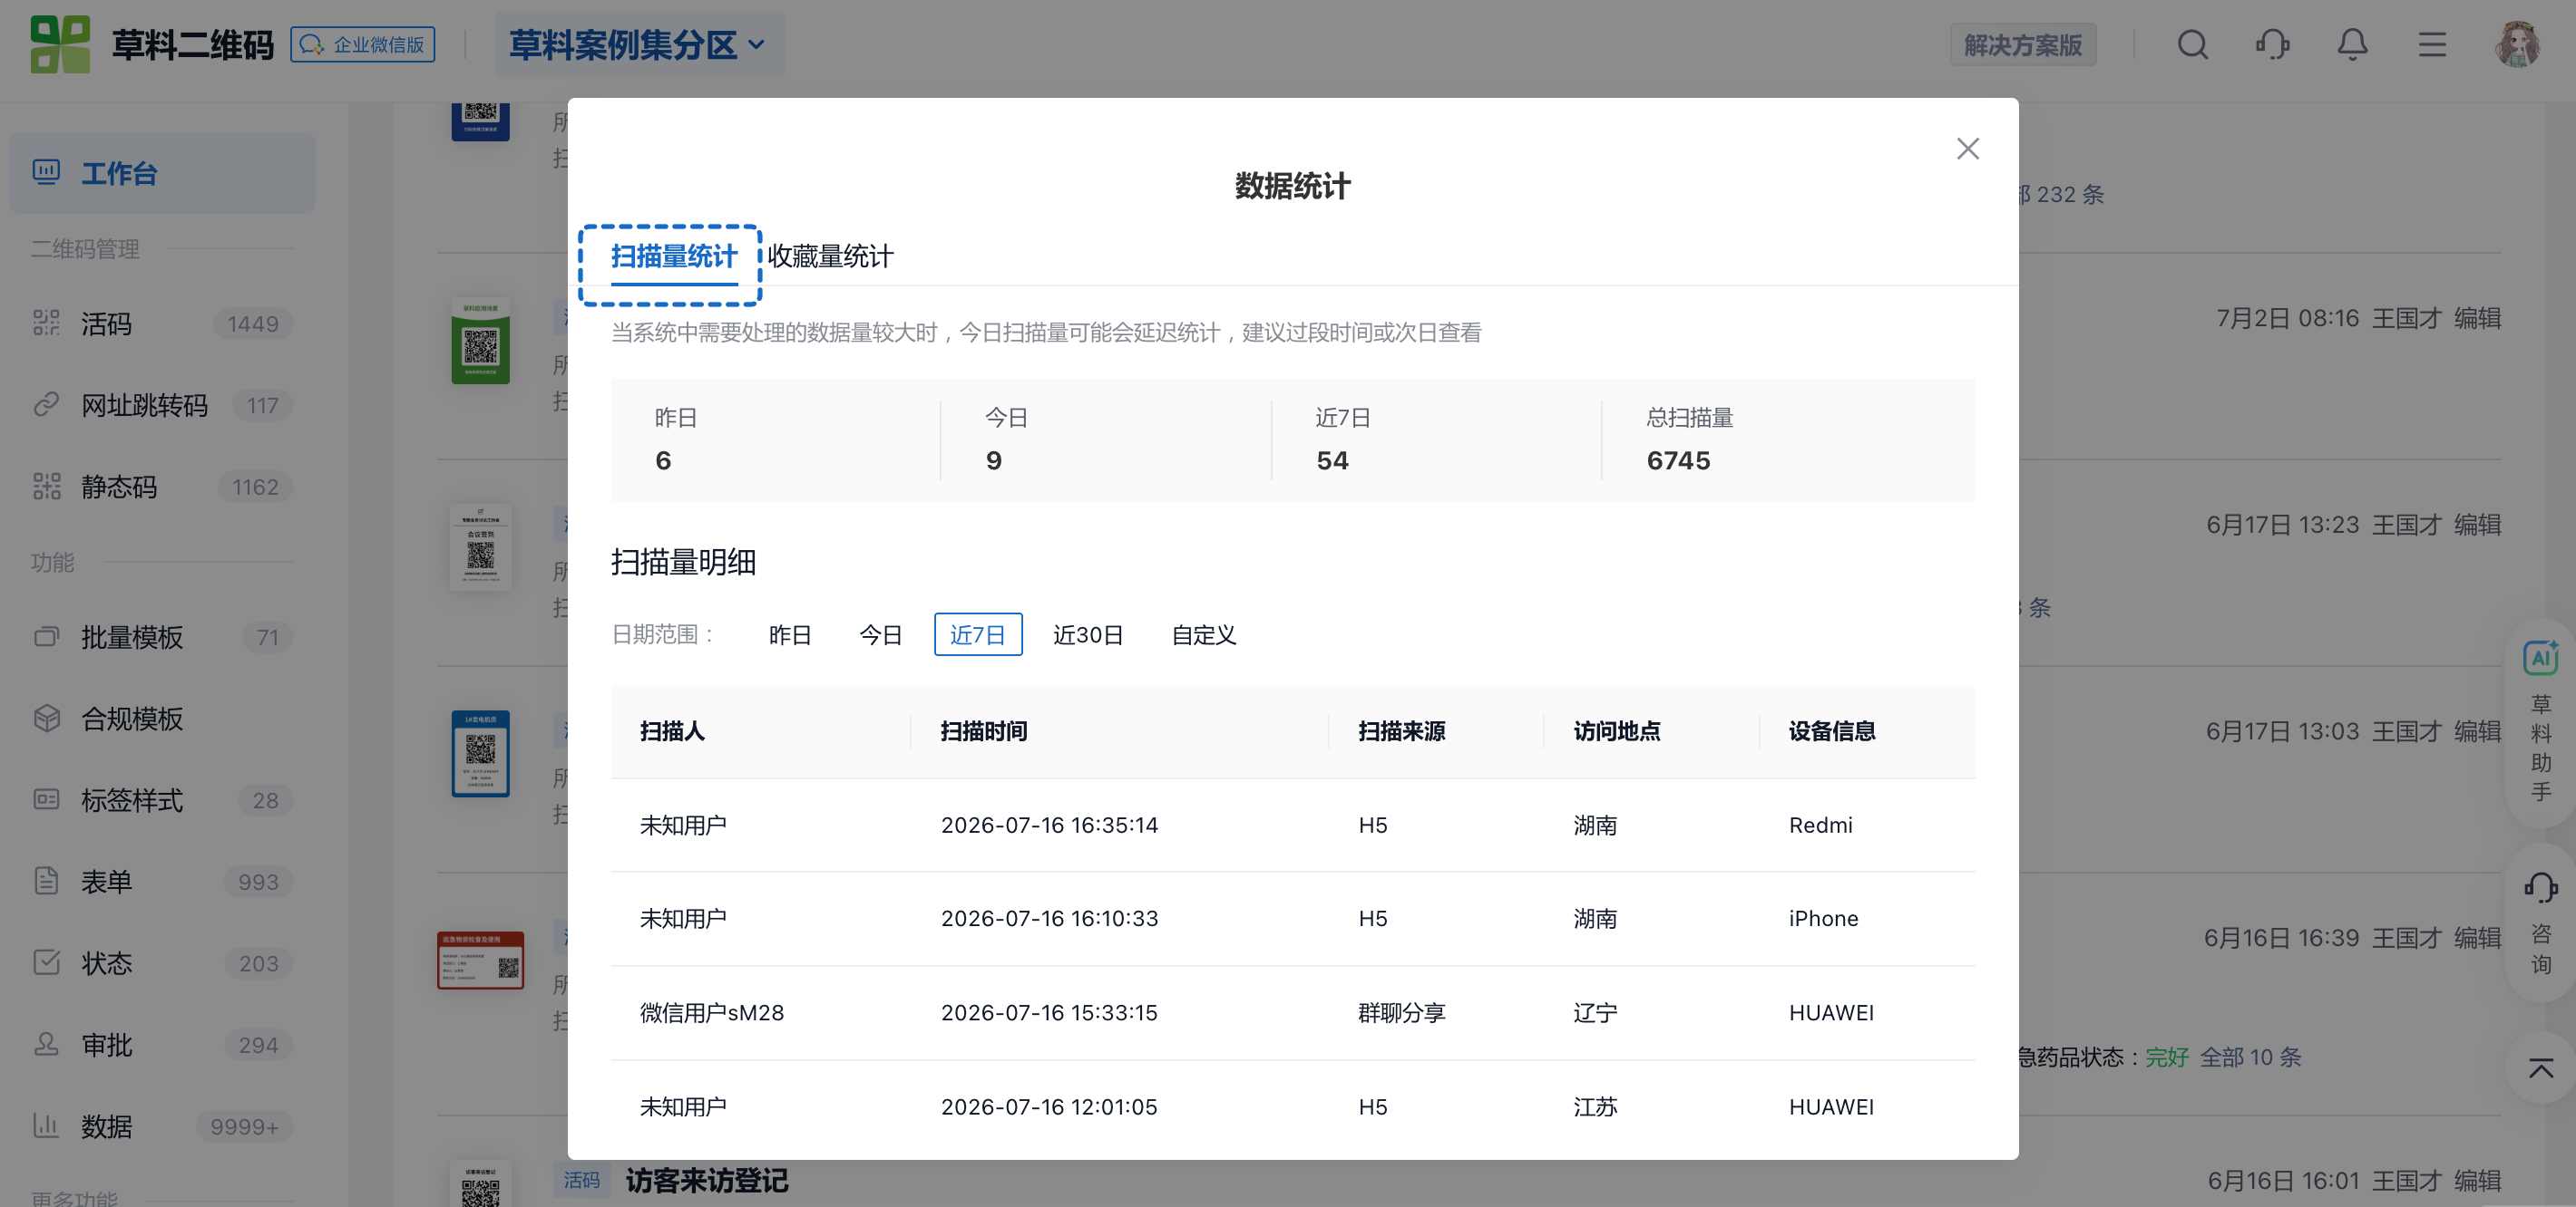Screen dimensions: 2576x1207
Task: Open the notification bell icon
Action: point(2352,45)
